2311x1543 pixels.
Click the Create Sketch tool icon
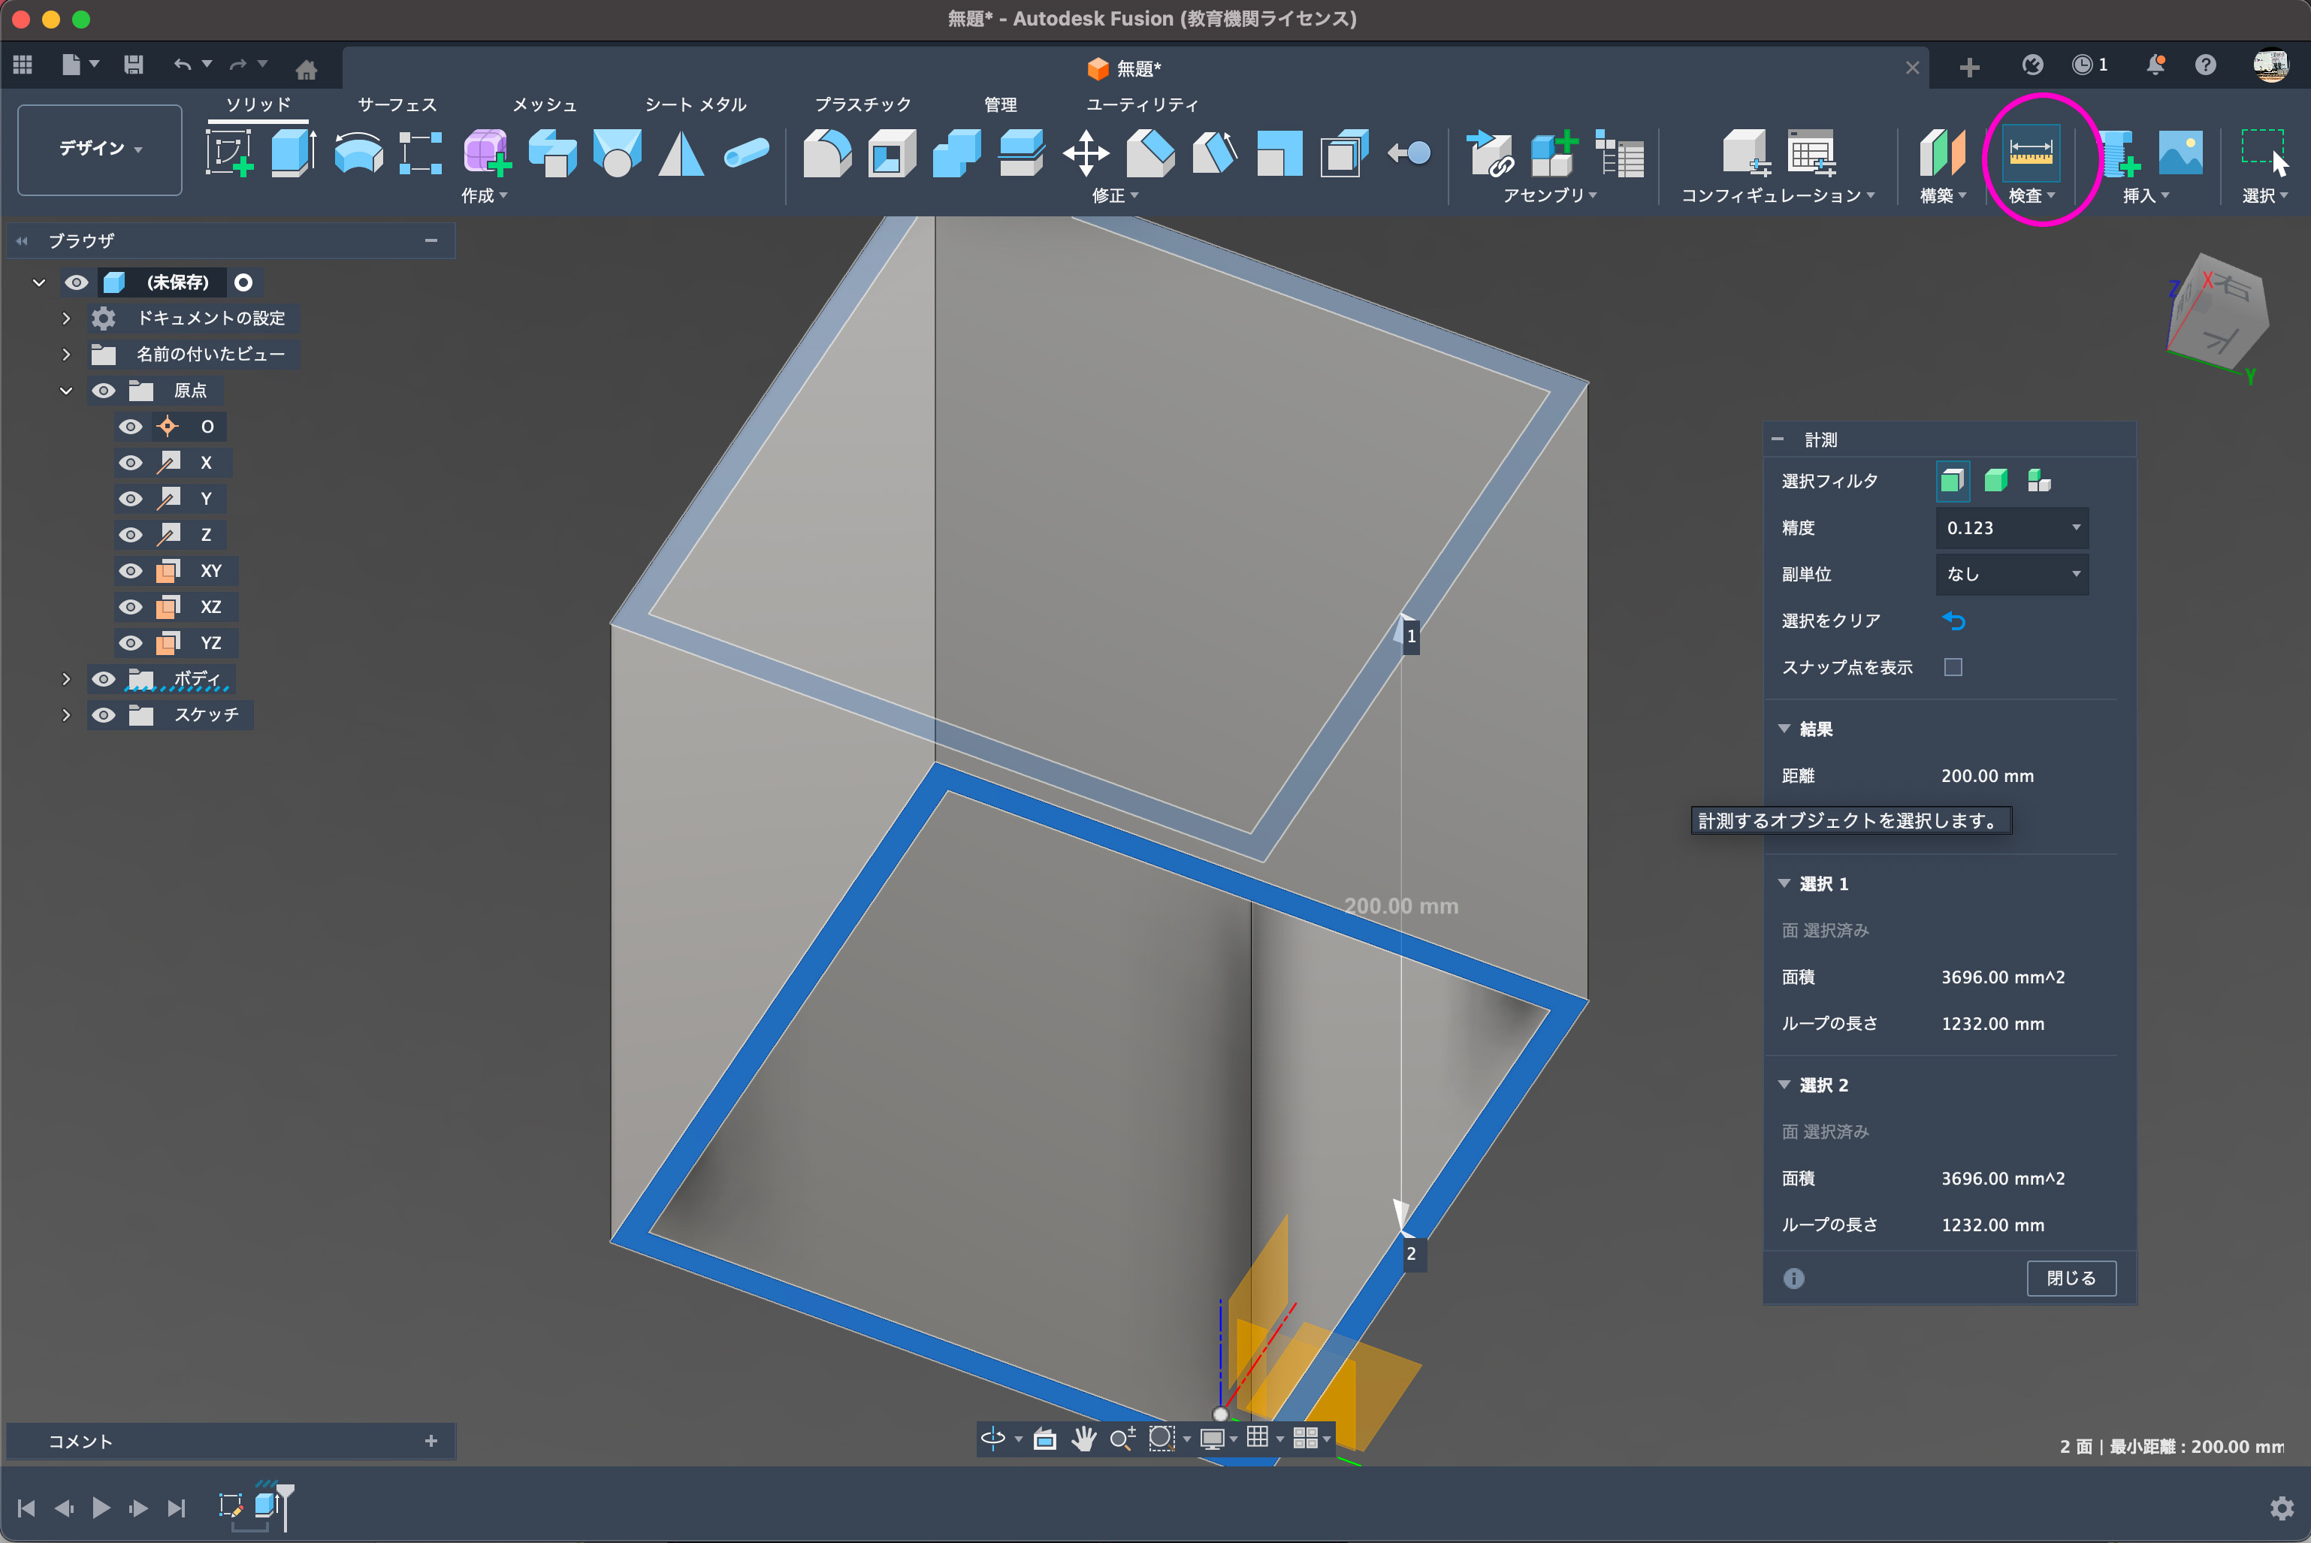(228, 152)
